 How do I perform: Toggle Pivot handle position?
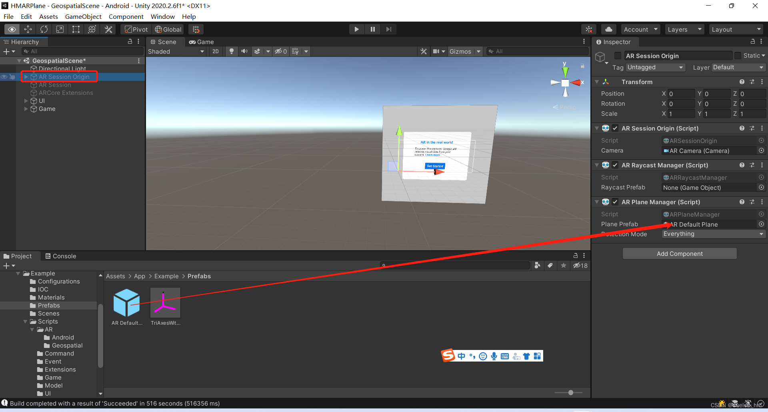(x=136, y=29)
